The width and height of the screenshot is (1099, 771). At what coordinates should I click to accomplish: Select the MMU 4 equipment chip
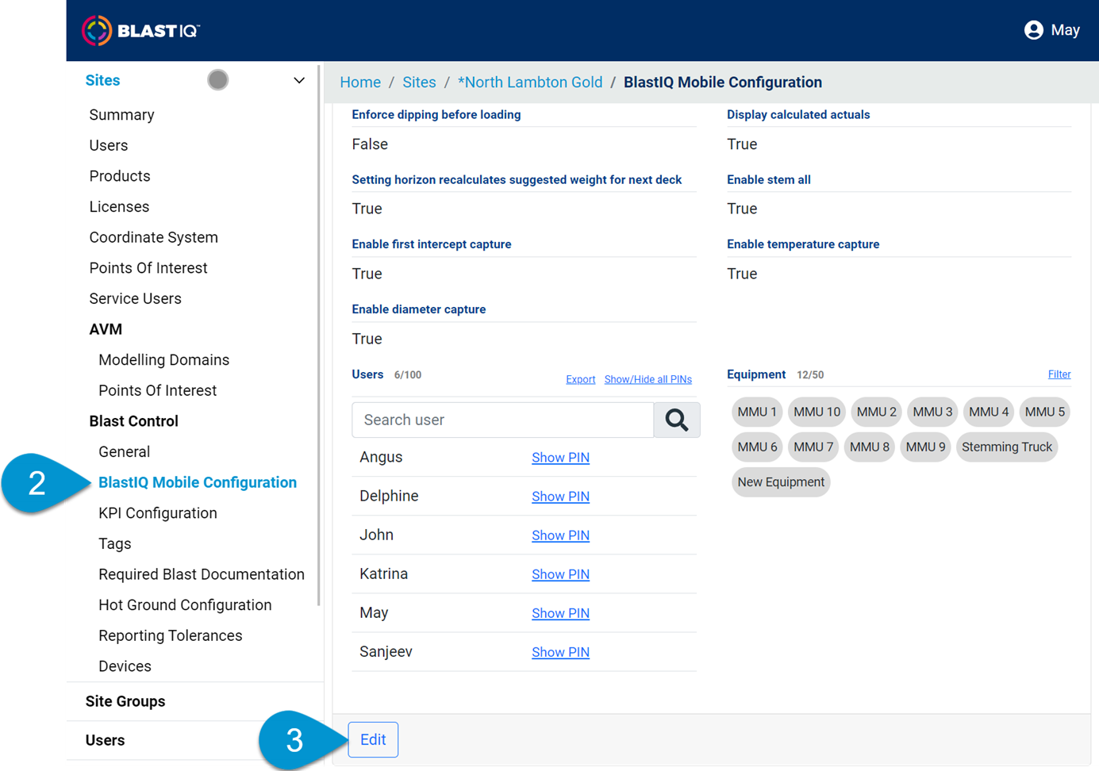point(989,412)
